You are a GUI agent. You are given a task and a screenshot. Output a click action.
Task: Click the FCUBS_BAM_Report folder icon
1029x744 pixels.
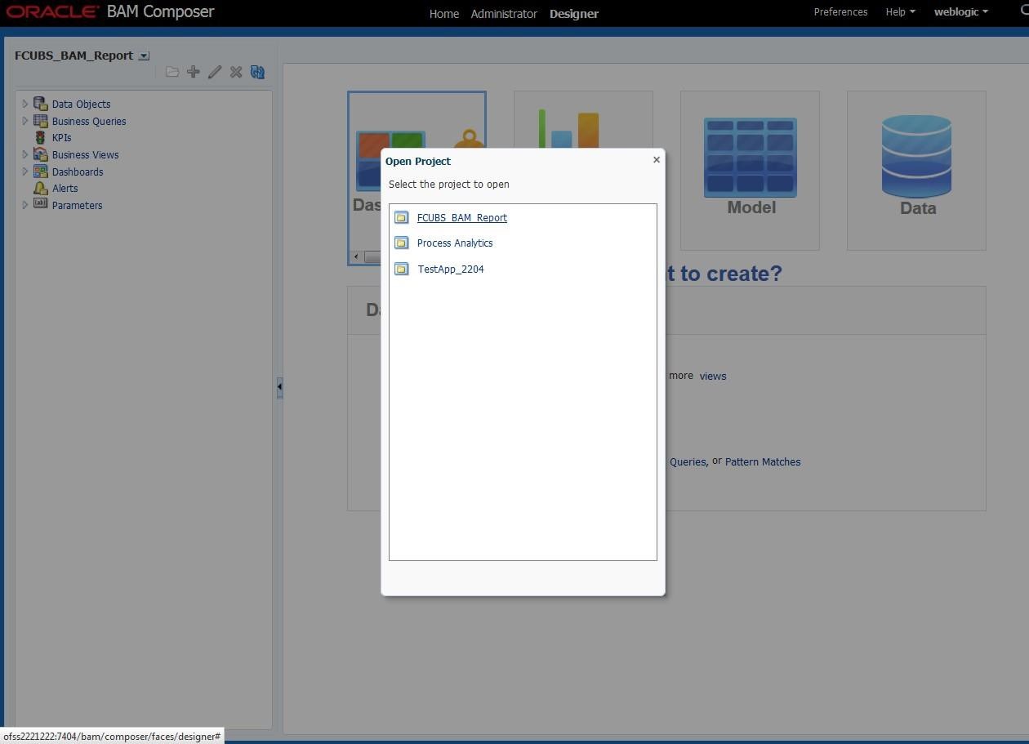tap(401, 217)
